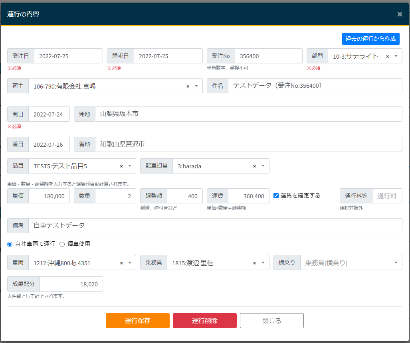The width and height of the screenshot is (410, 343).
Task: Clear the 車両 field using ×
Action: (x=121, y=262)
